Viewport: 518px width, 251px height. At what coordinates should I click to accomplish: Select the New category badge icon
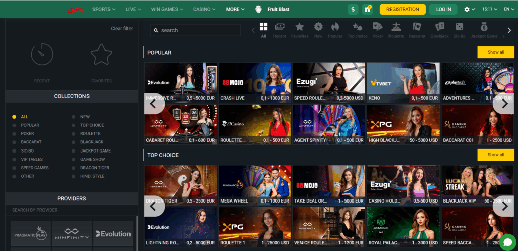pos(318,27)
